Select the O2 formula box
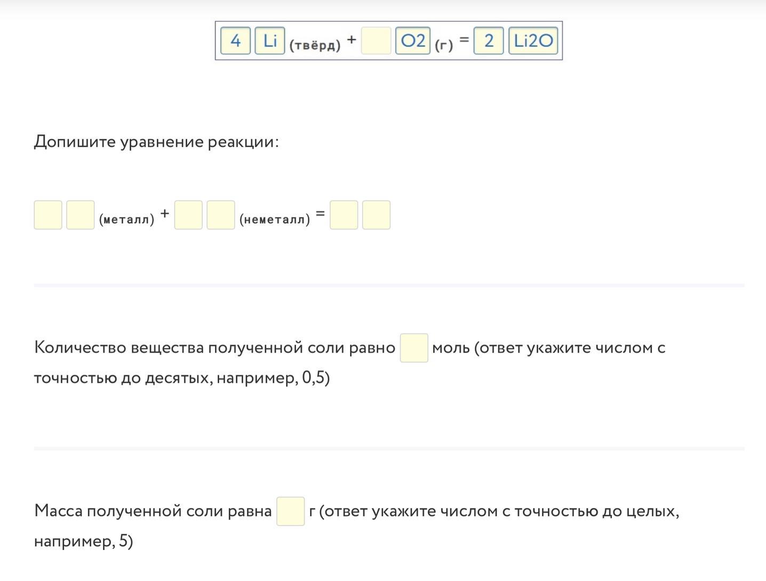Viewport: 766px width, 581px height. tap(413, 41)
